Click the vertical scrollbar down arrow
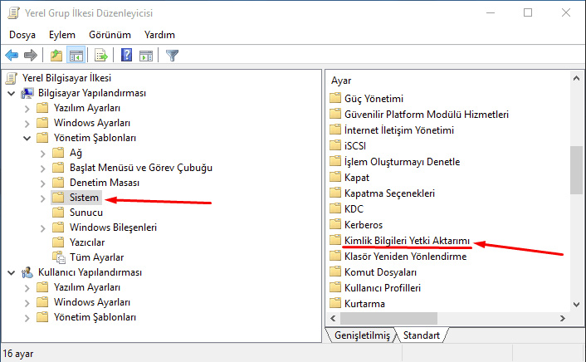The image size is (586, 362). 576,305
